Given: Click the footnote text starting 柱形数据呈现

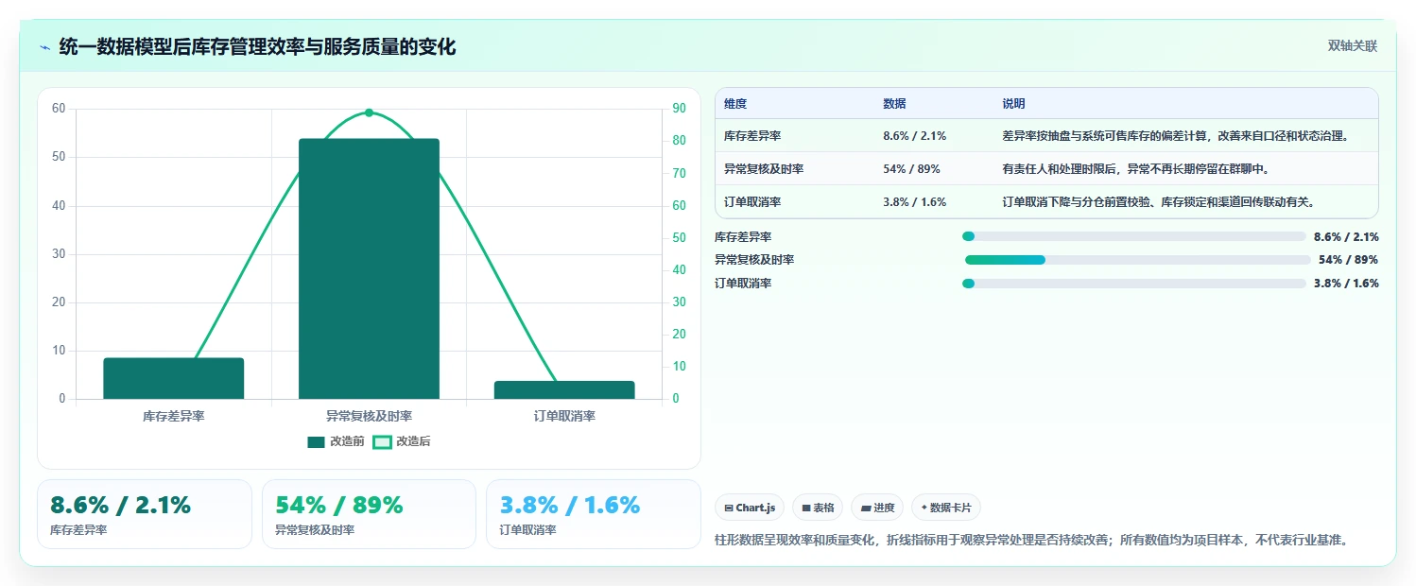Looking at the screenshot, I should coord(1031,541).
